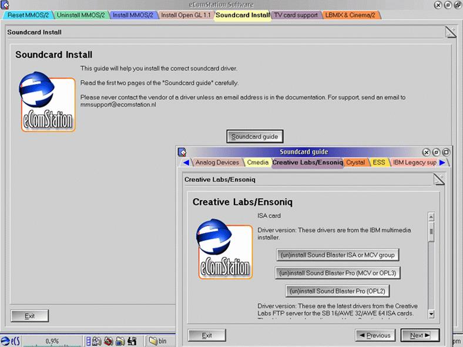Click the Soundcard guide window system icon

pos(182,152)
